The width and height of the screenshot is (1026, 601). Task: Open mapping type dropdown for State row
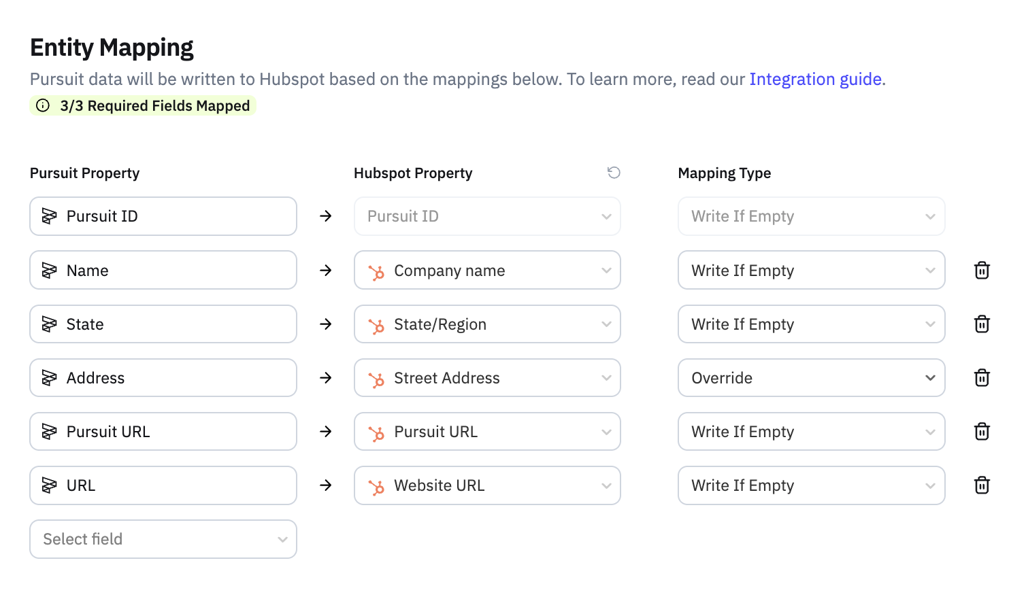811,324
